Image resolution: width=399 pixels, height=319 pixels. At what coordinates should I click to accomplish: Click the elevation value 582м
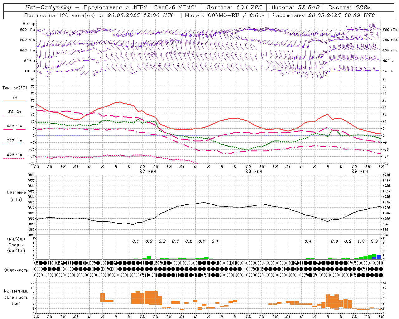pos(363,7)
